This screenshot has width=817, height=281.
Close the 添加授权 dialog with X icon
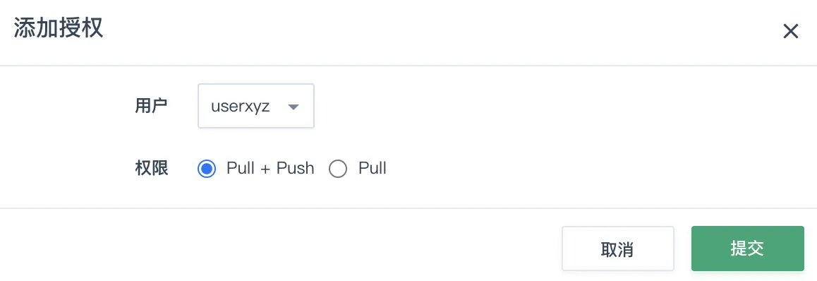point(790,32)
